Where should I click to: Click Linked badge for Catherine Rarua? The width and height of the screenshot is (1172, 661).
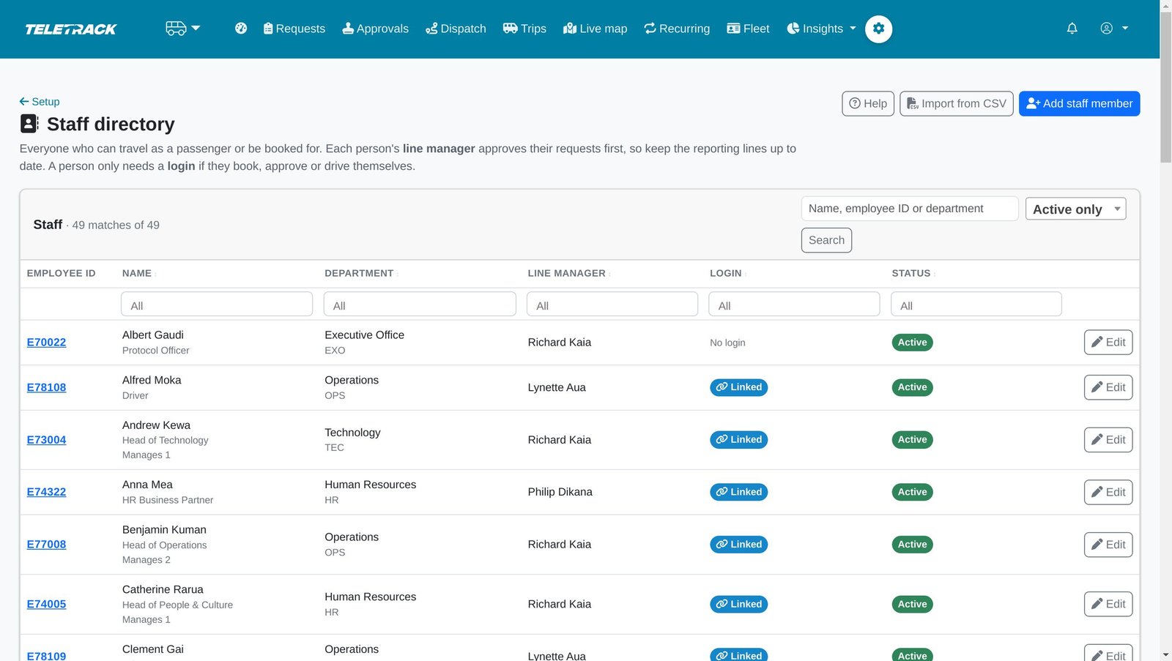tap(738, 604)
